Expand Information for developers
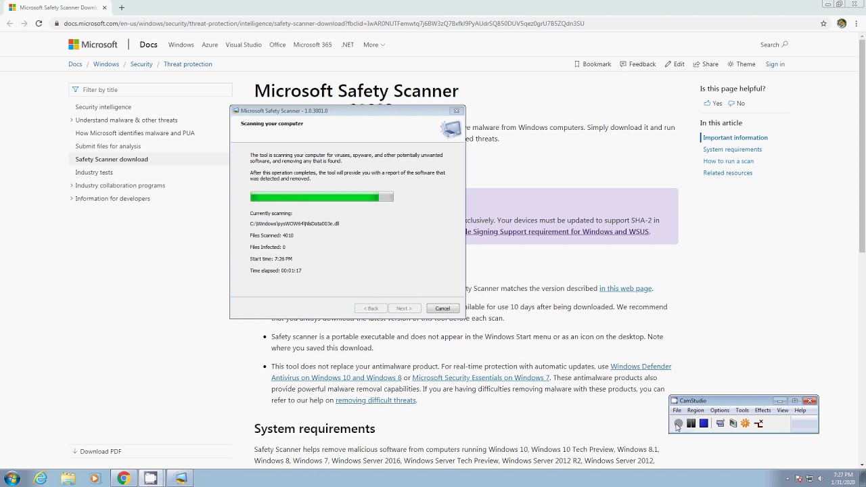Screen dimensions: 866x487 pyautogui.click(x=72, y=199)
